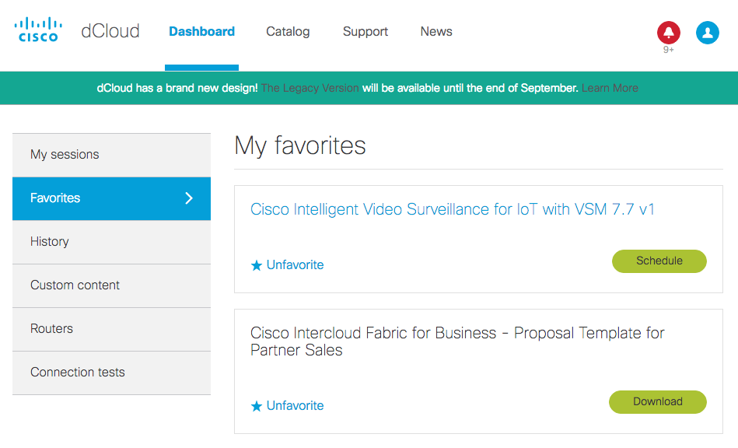Click the Cisco logo icon

[37, 30]
